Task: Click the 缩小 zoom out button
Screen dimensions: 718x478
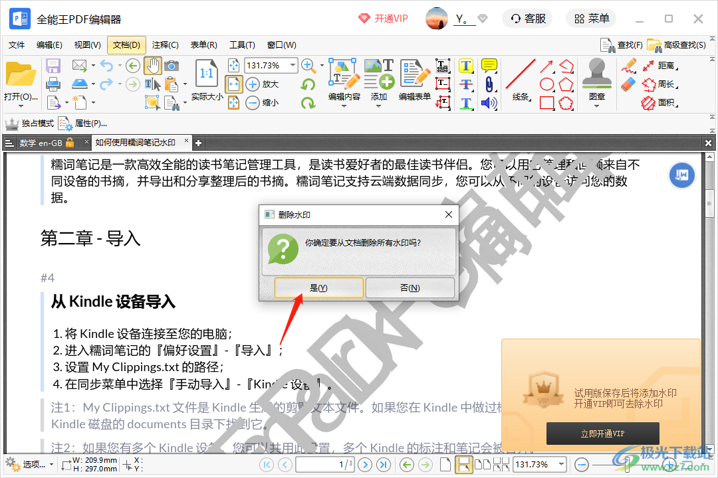Action: tap(263, 102)
